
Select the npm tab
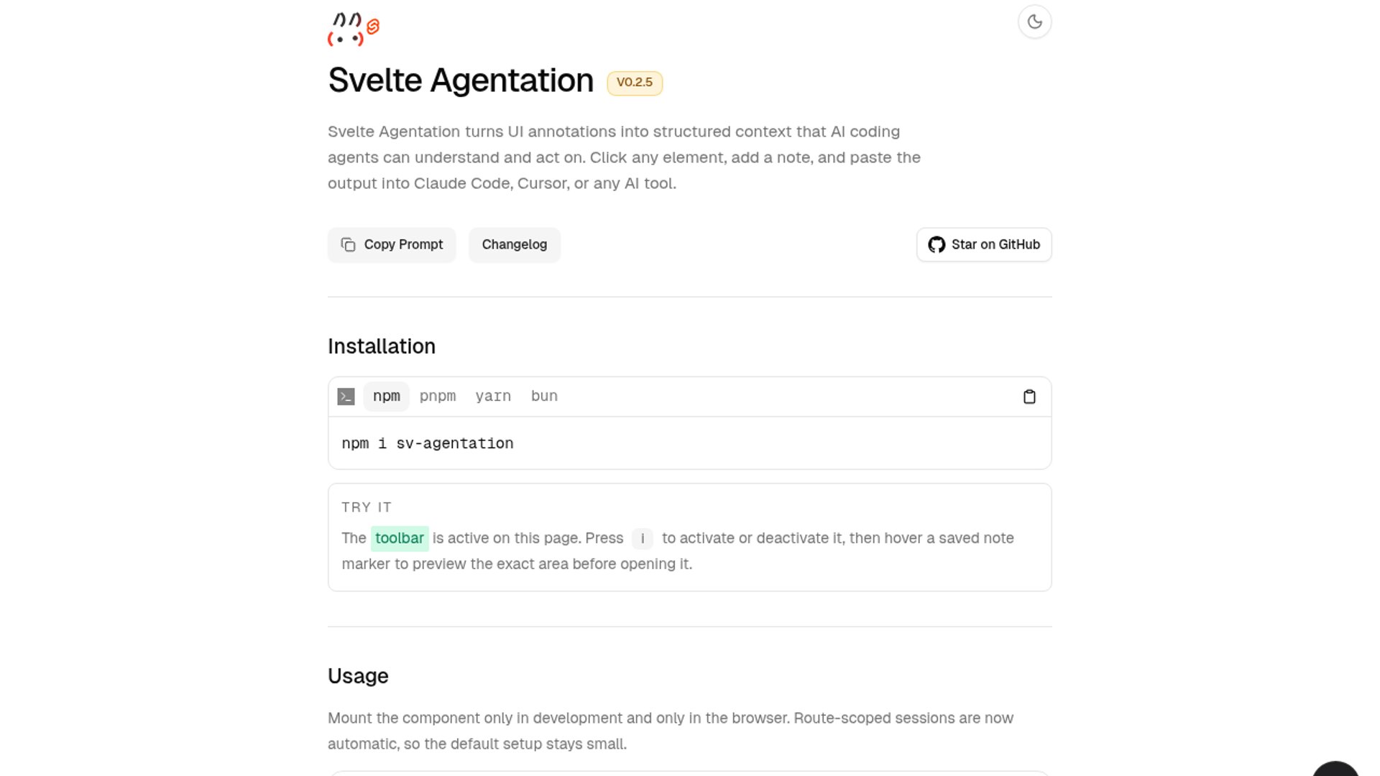coord(386,397)
